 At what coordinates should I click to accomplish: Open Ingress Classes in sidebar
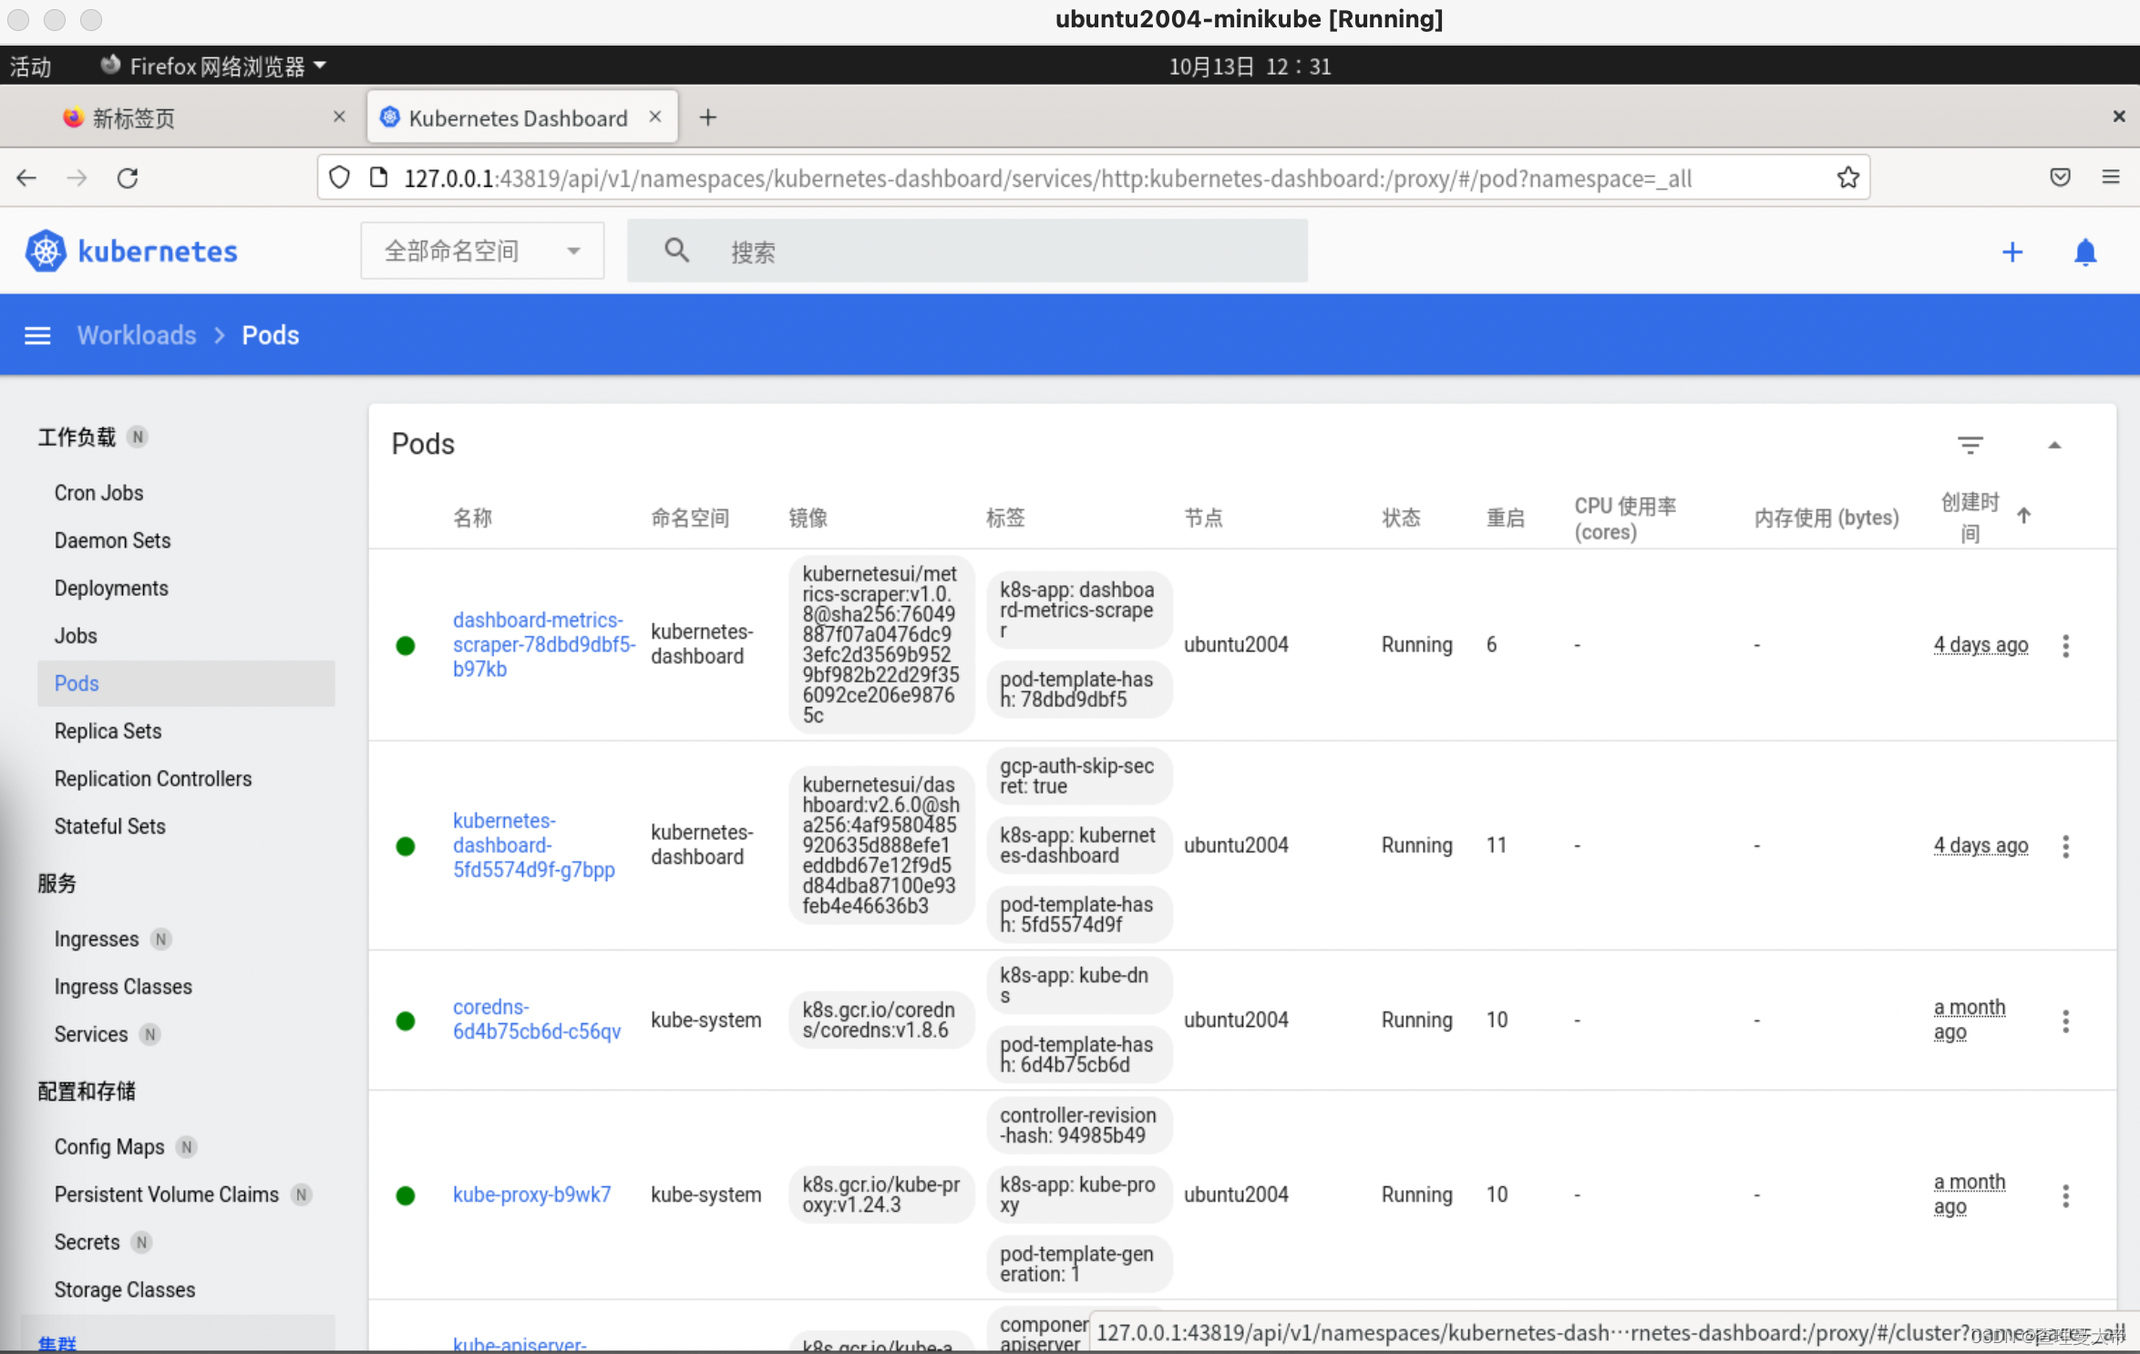(123, 987)
